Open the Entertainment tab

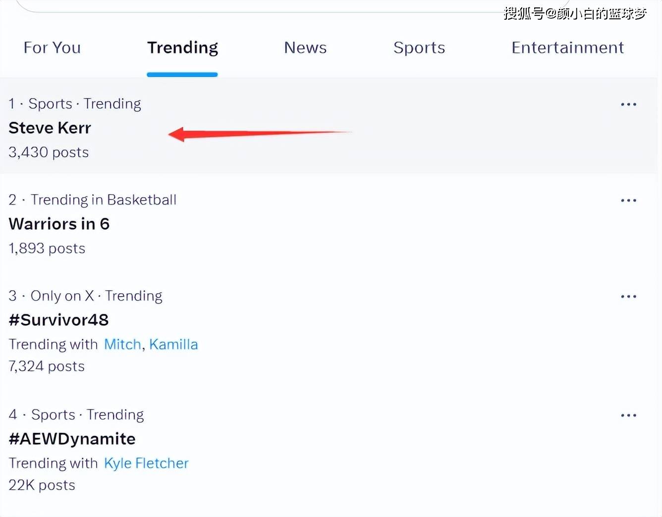pos(568,48)
